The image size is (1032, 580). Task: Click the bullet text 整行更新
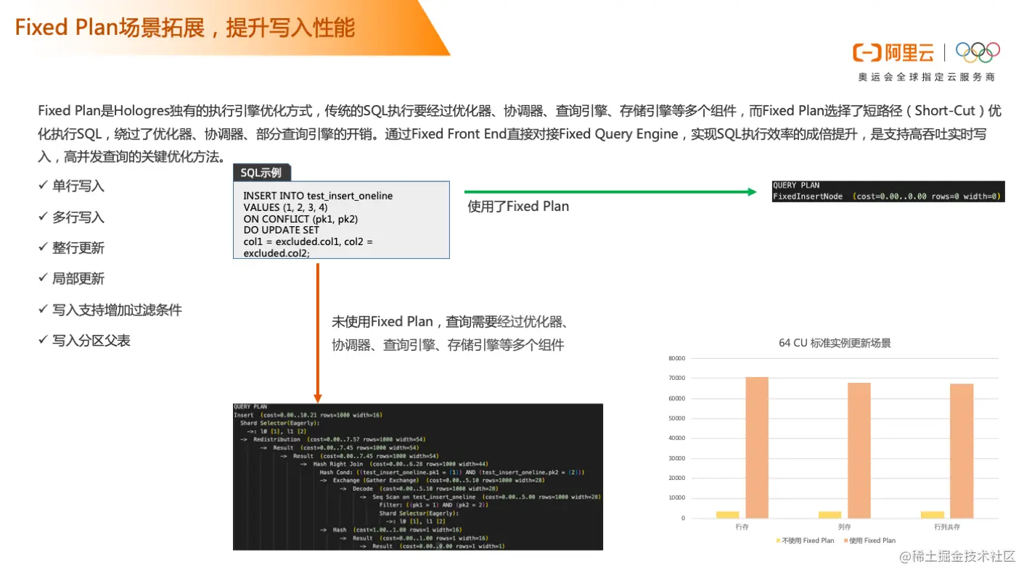[x=78, y=248]
